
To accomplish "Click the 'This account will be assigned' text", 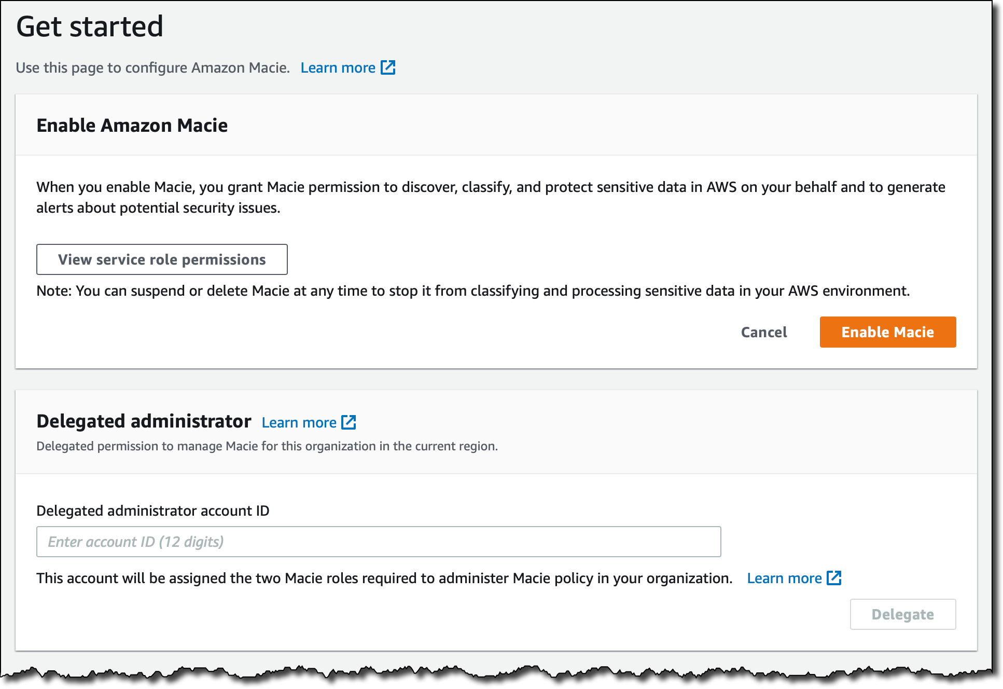I will [384, 578].
